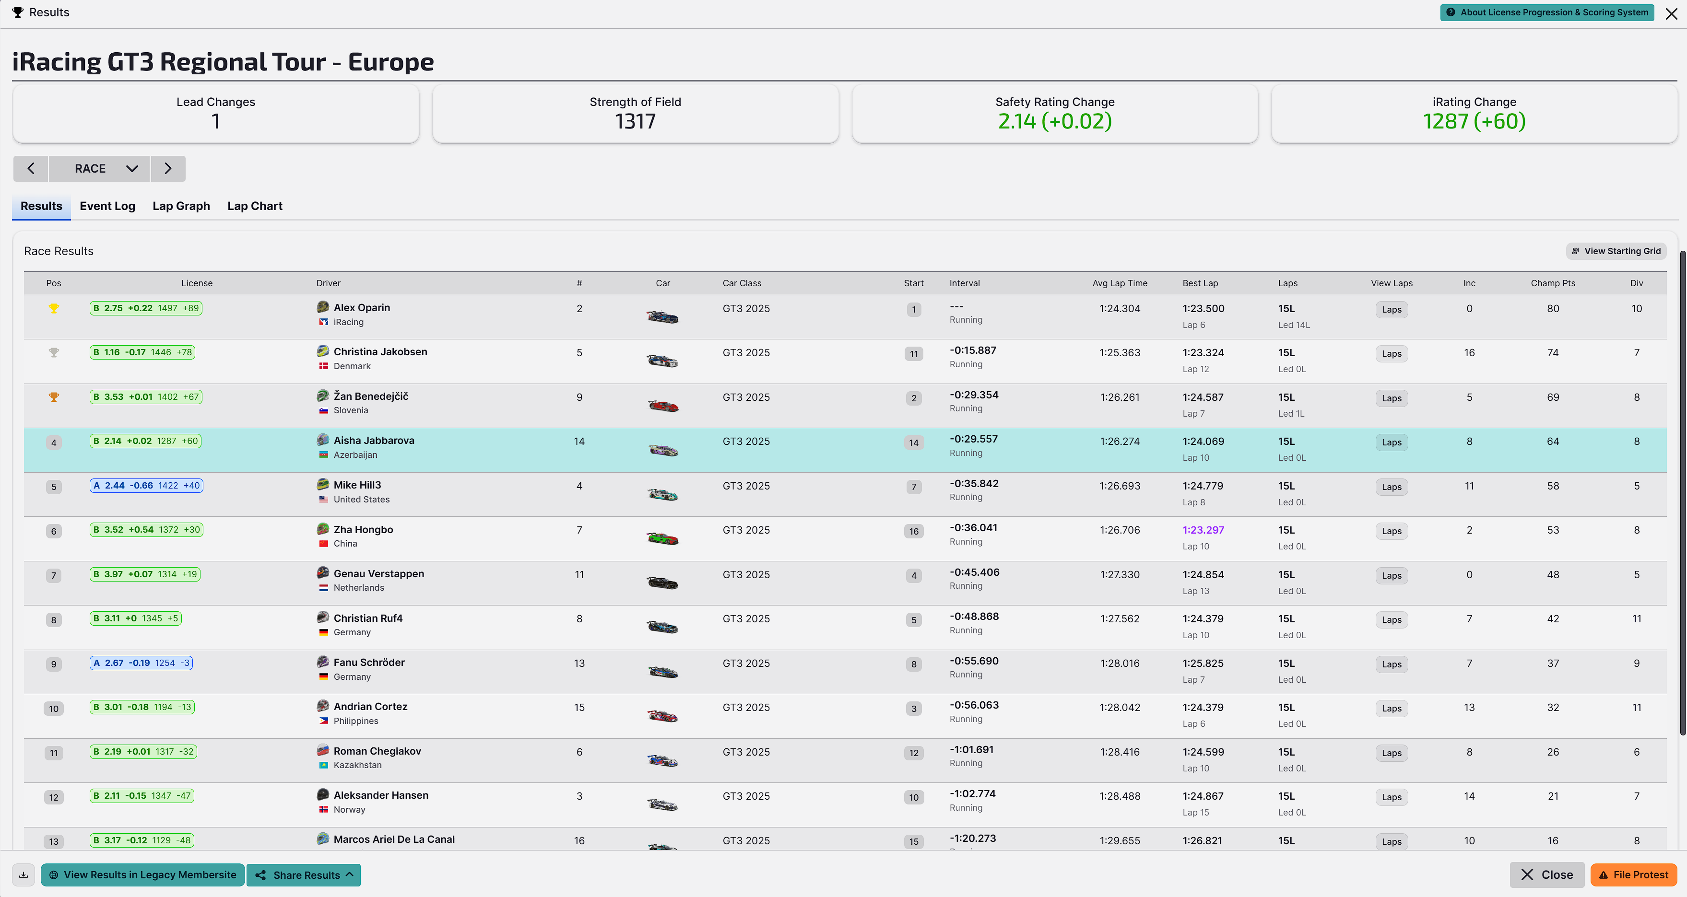Open the RACE session dropdown

(x=99, y=168)
